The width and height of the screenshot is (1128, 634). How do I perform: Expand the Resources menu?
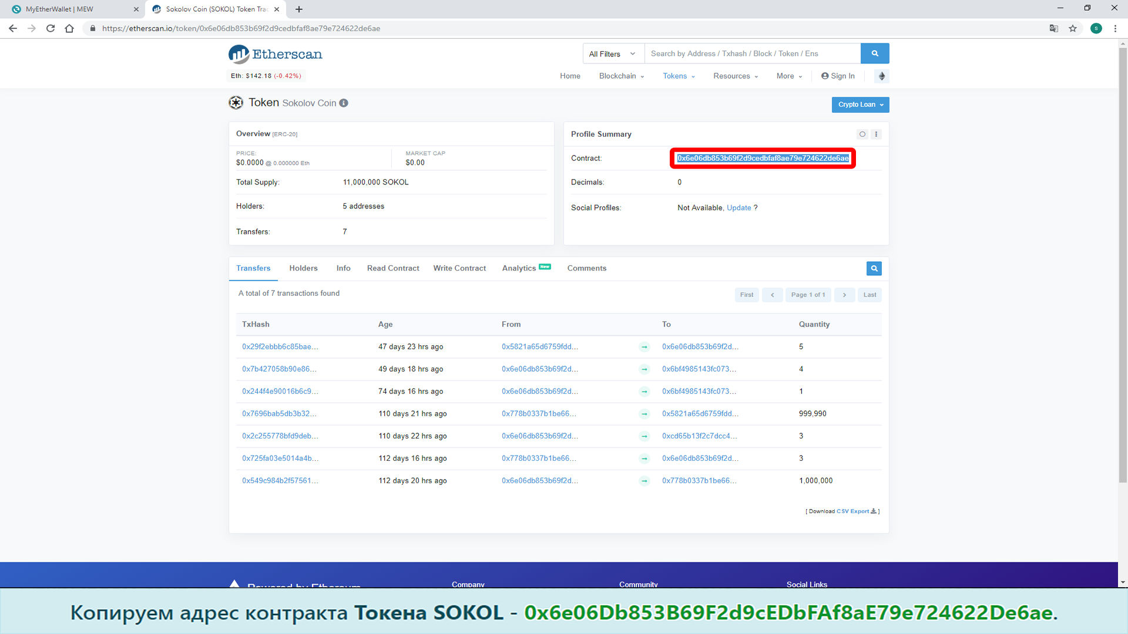(736, 76)
